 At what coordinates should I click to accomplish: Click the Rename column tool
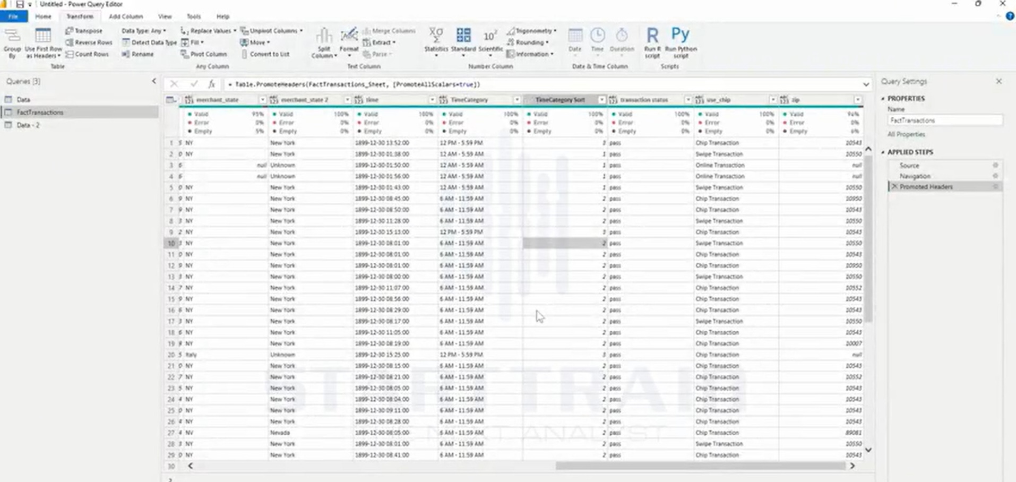click(137, 54)
